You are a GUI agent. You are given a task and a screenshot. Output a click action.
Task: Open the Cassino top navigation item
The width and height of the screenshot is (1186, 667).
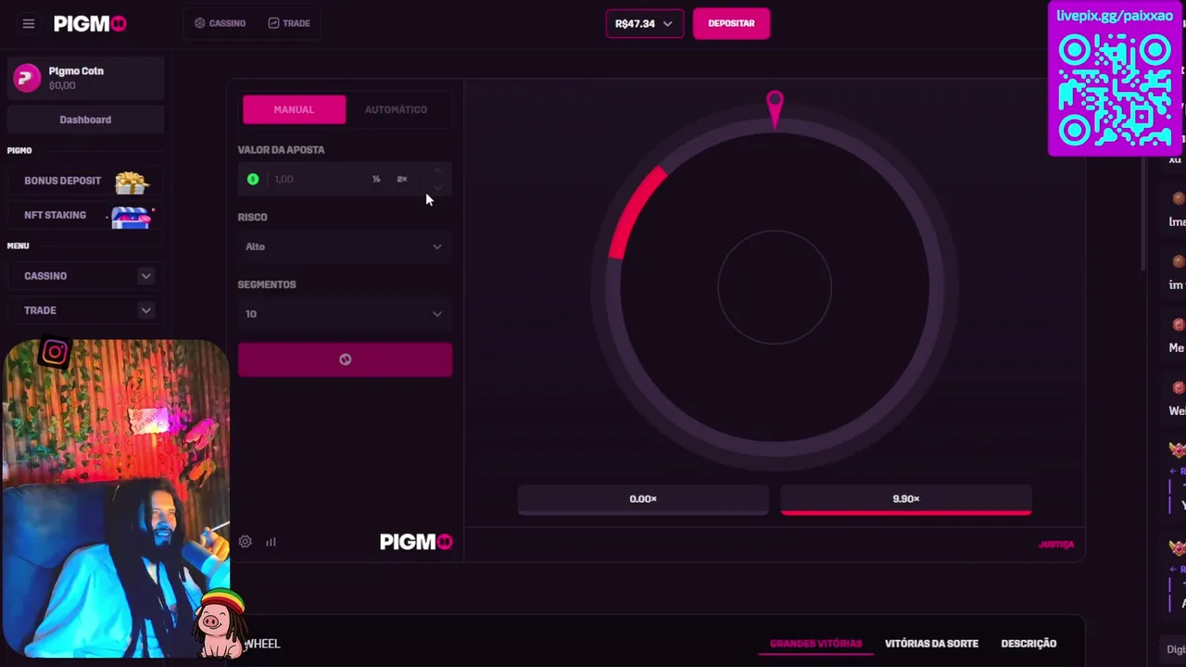tap(221, 23)
